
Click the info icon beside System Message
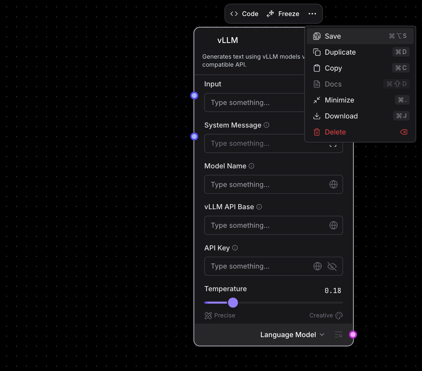coord(266,125)
